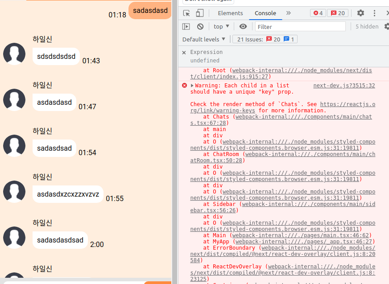Show more DevTools tabs chevron
This screenshot has height=284, width=389.
[x=288, y=13]
